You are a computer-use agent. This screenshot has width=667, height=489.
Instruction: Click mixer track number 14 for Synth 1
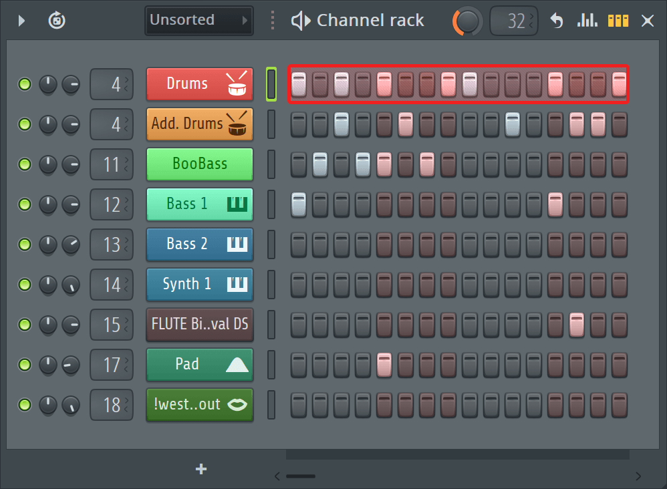coord(112,285)
